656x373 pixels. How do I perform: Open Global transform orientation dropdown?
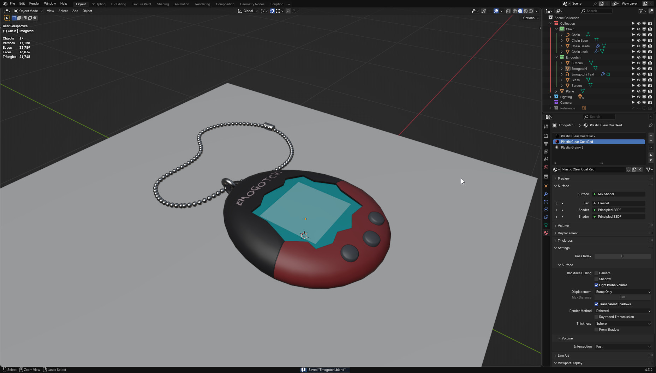click(x=248, y=11)
